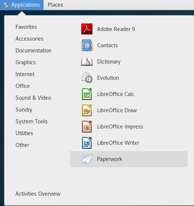The image size is (194, 206).
Task: Select the Accessories category
Action: (30, 39)
